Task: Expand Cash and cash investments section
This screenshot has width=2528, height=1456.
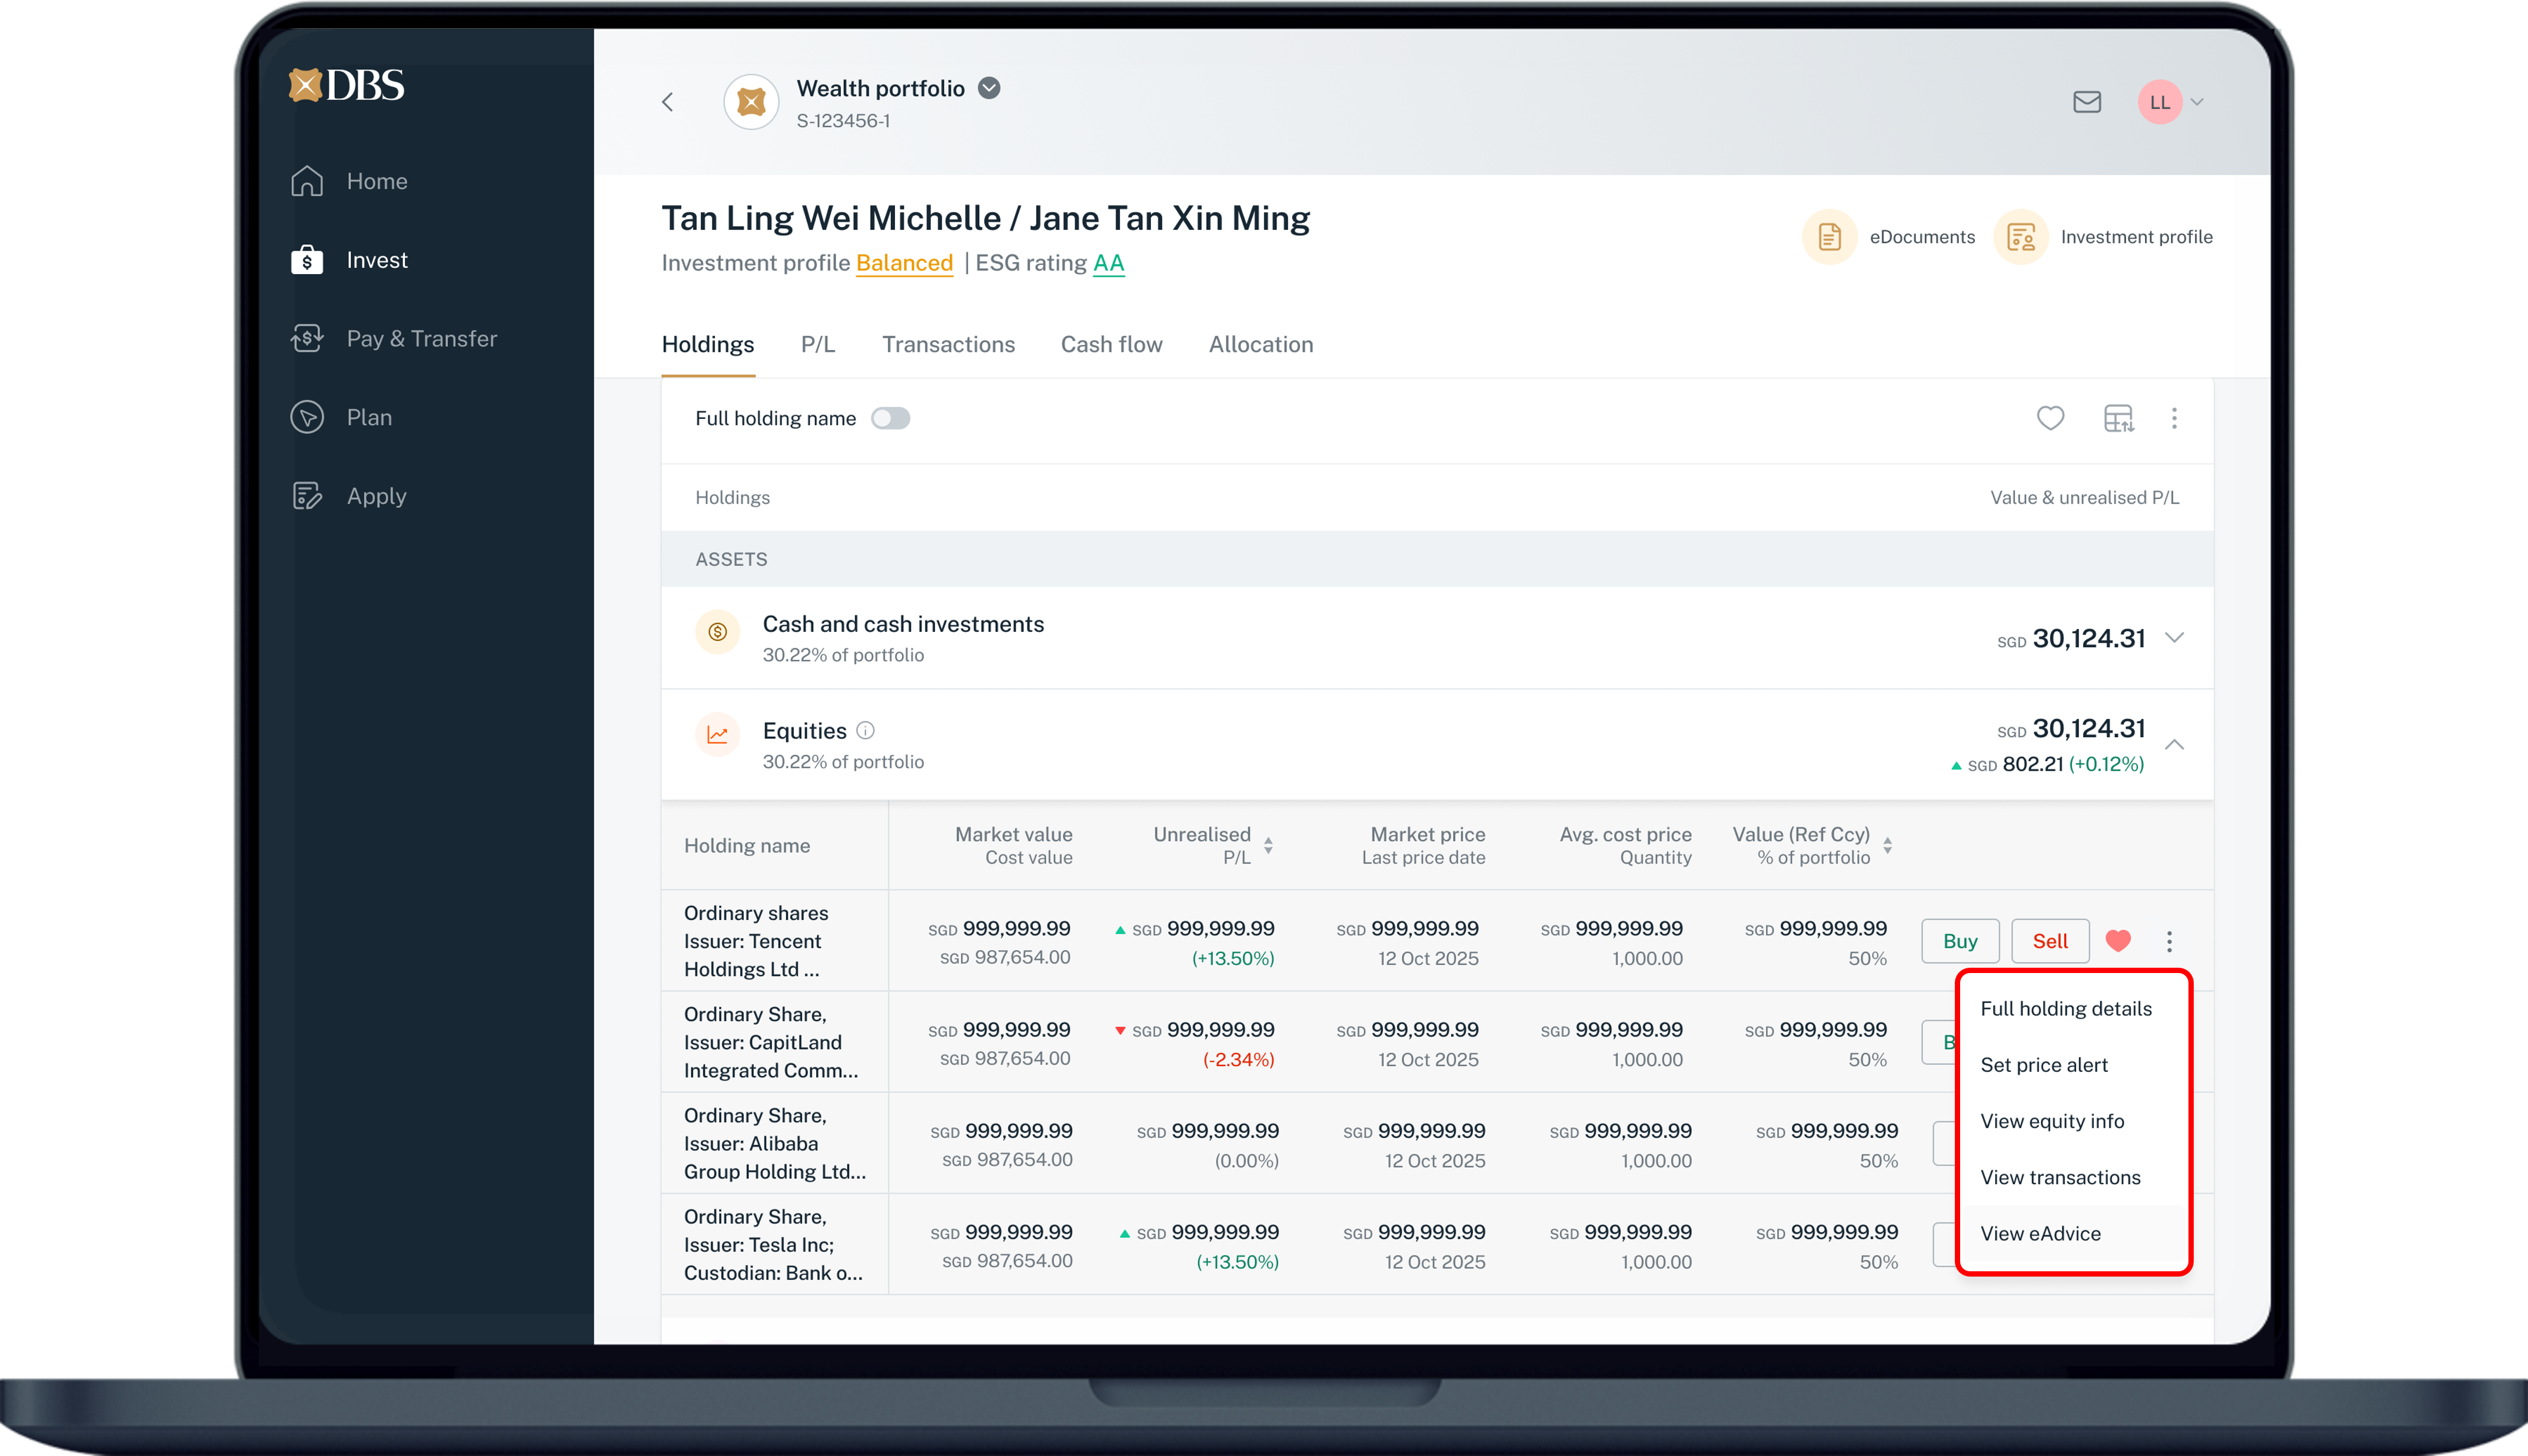Action: [2174, 638]
